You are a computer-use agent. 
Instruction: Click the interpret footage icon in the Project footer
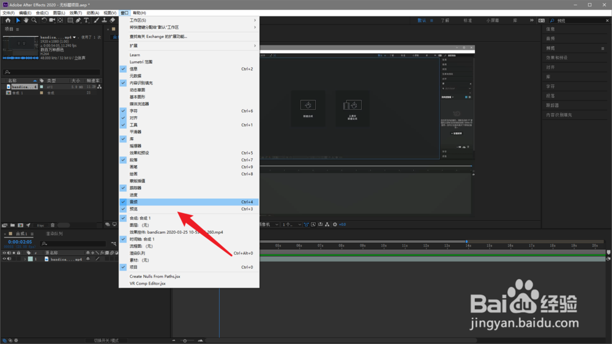(5, 225)
